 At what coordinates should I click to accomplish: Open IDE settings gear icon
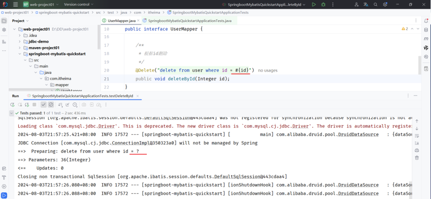pos(385,5)
